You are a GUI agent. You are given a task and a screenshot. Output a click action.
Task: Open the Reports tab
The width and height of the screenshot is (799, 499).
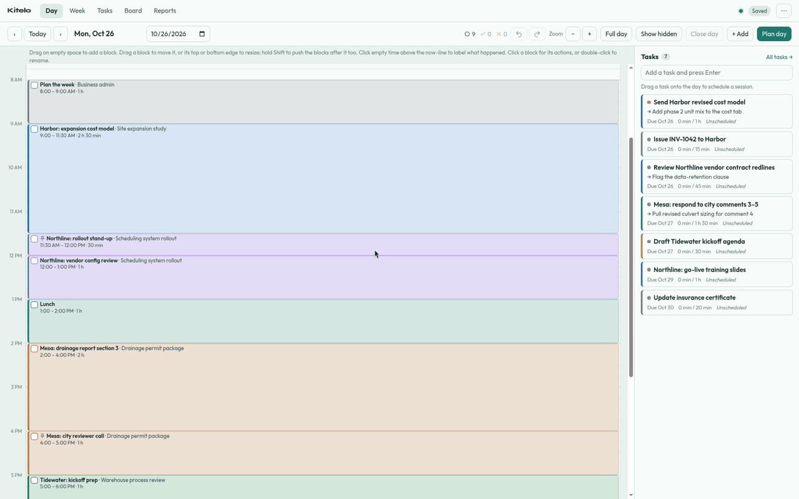tap(165, 11)
